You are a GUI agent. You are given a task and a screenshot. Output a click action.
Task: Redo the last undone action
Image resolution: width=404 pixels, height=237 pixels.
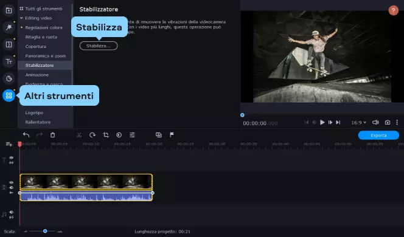tap(40, 135)
